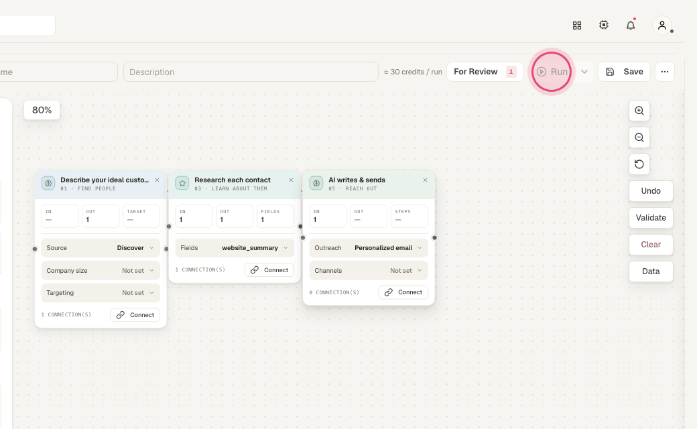Click the 80% zoom level indicator
This screenshot has width=697, height=429.
tap(42, 110)
